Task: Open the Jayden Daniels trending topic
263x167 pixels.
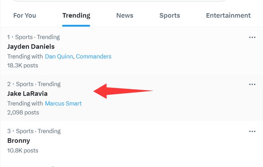Action: point(31,47)
